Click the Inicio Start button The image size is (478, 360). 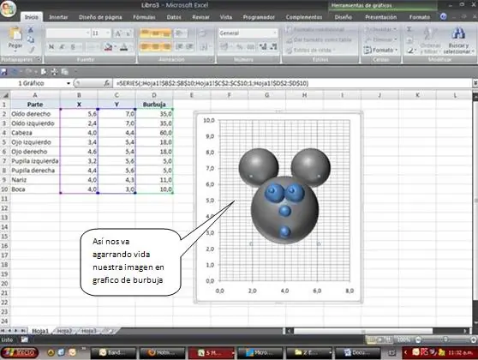tap(20, 352)
